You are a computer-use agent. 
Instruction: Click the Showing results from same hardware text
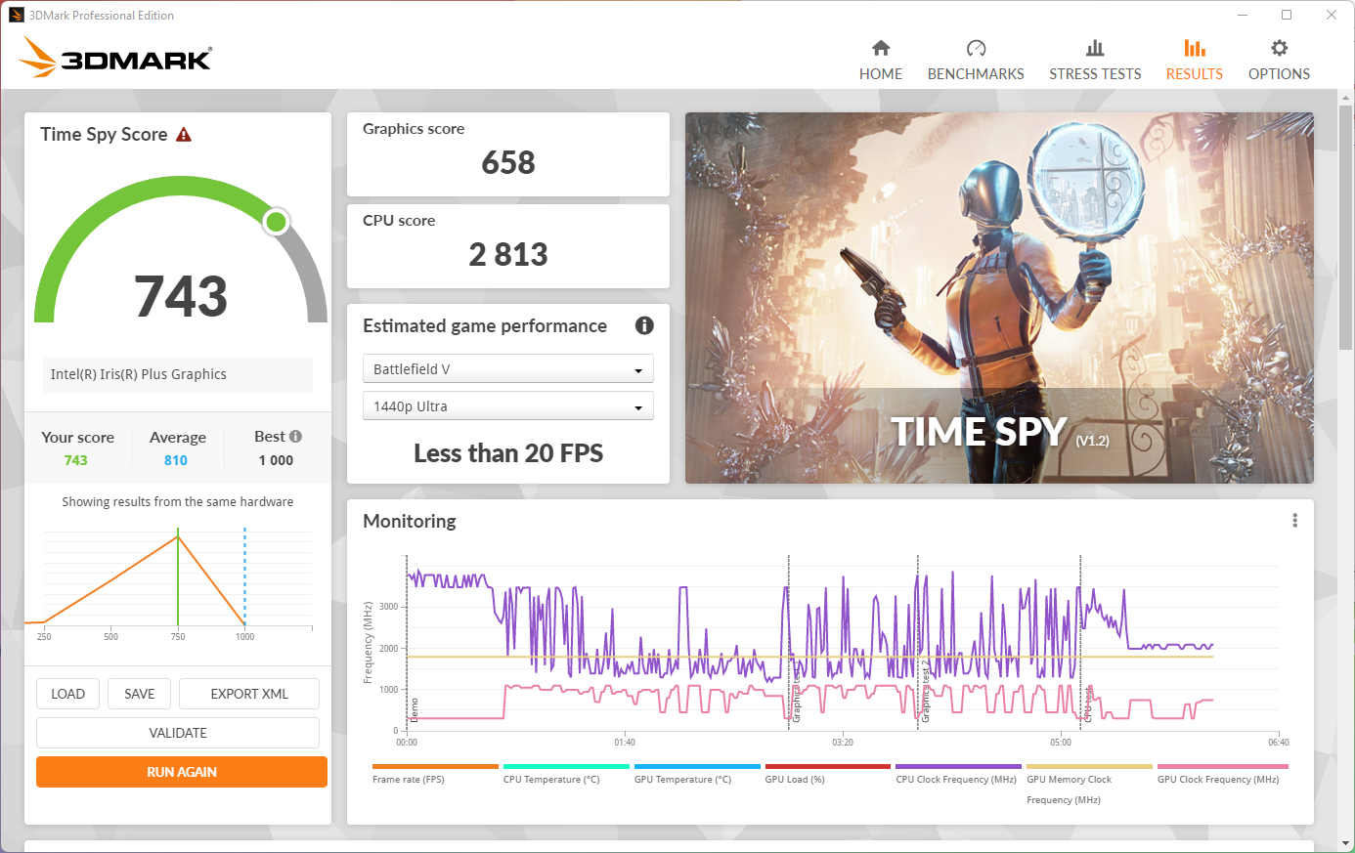(x=178, y=501)
